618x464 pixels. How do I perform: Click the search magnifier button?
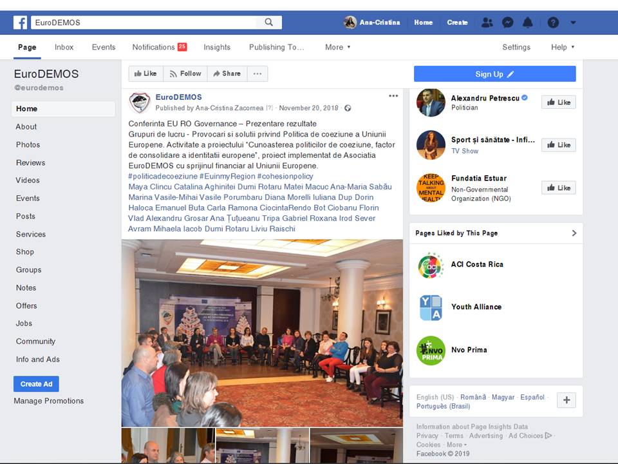269,22
